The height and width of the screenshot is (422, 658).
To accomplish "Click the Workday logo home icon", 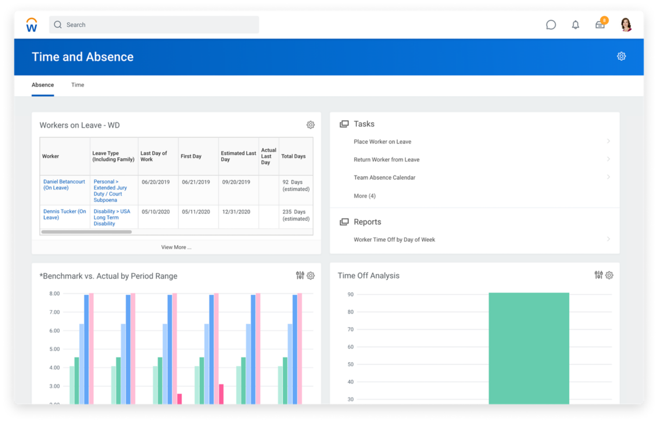I will click(x=32, y=25).
